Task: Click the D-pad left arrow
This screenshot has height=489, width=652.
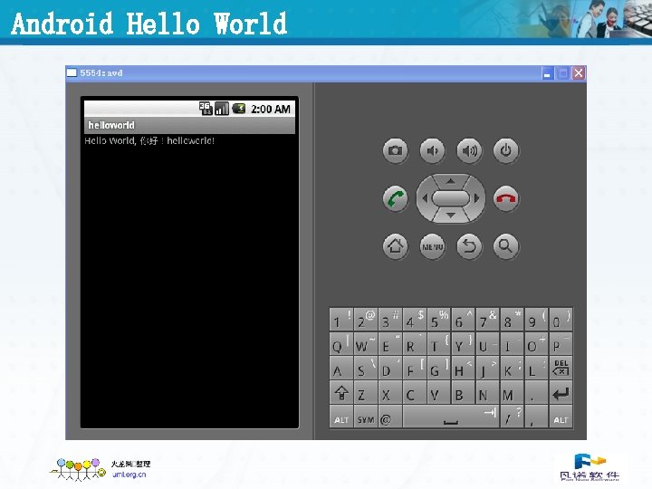Action: (x=425, y=198)
